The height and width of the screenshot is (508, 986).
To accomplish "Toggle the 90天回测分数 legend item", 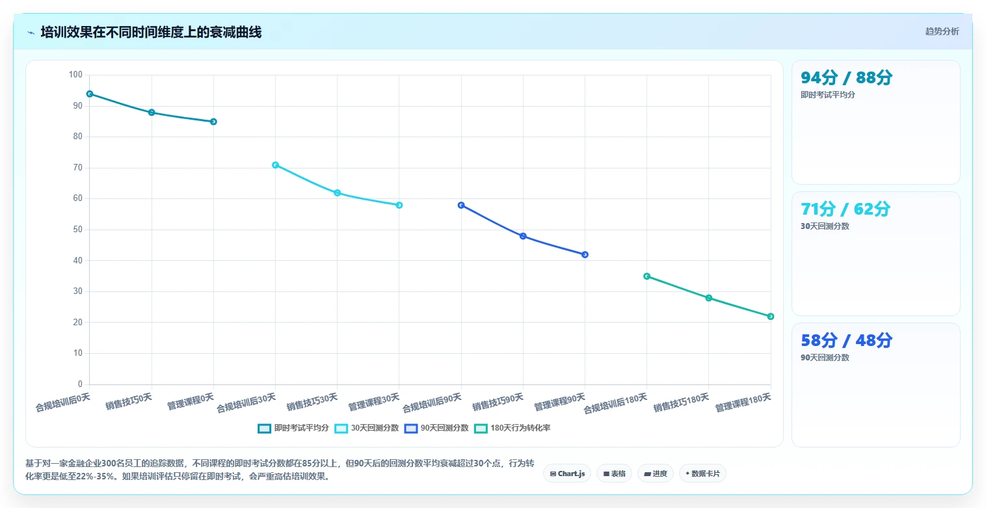I will click(436, 428).
